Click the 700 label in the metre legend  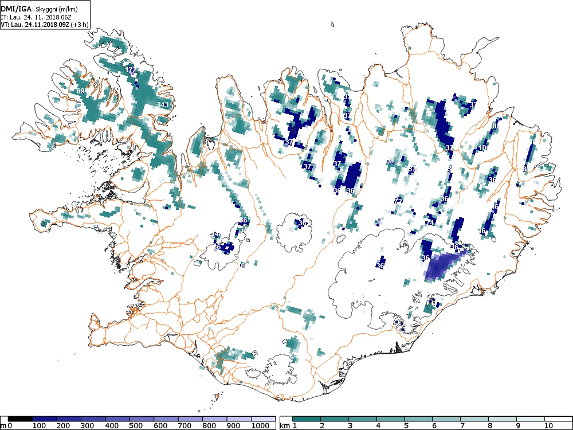pos(185,425)
